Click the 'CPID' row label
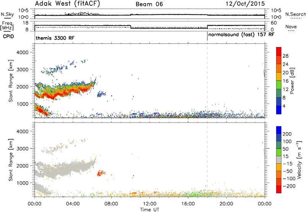306x212 pixels. point(8,36)
